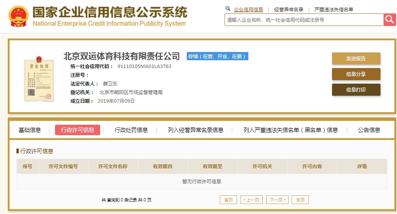The image size is (397, 214).
Task: Click the 许可机关 column header
Action: tap(262, 166)
